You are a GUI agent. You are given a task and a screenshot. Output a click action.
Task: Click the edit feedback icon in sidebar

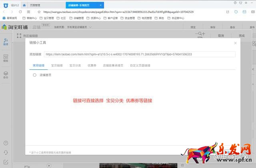point(6,162)
